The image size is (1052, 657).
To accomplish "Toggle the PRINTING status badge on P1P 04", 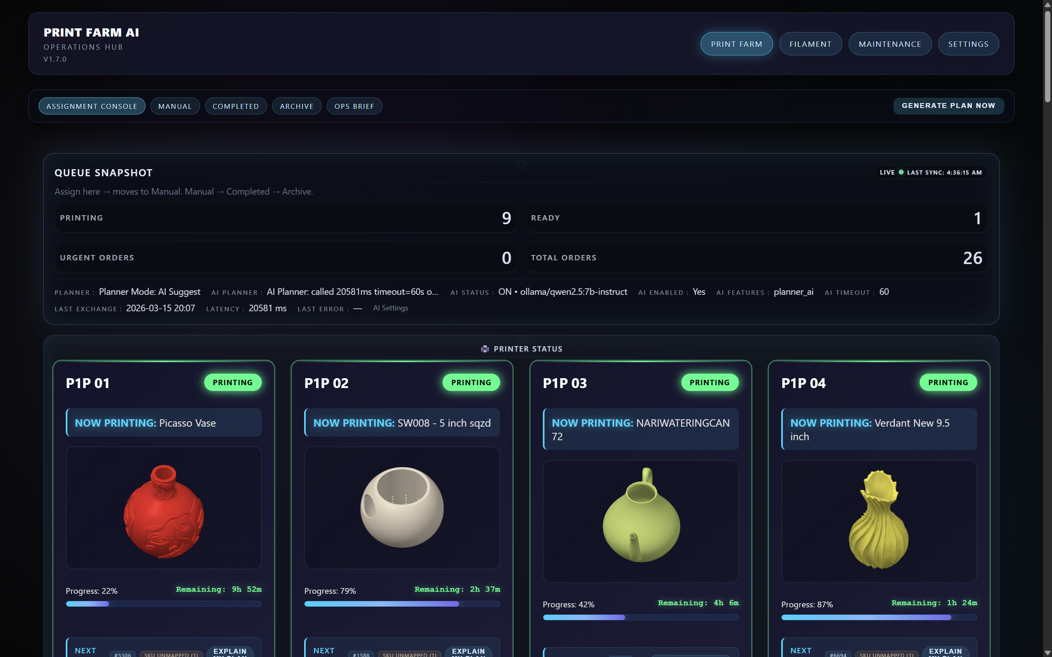I will [x=948, y=382].
